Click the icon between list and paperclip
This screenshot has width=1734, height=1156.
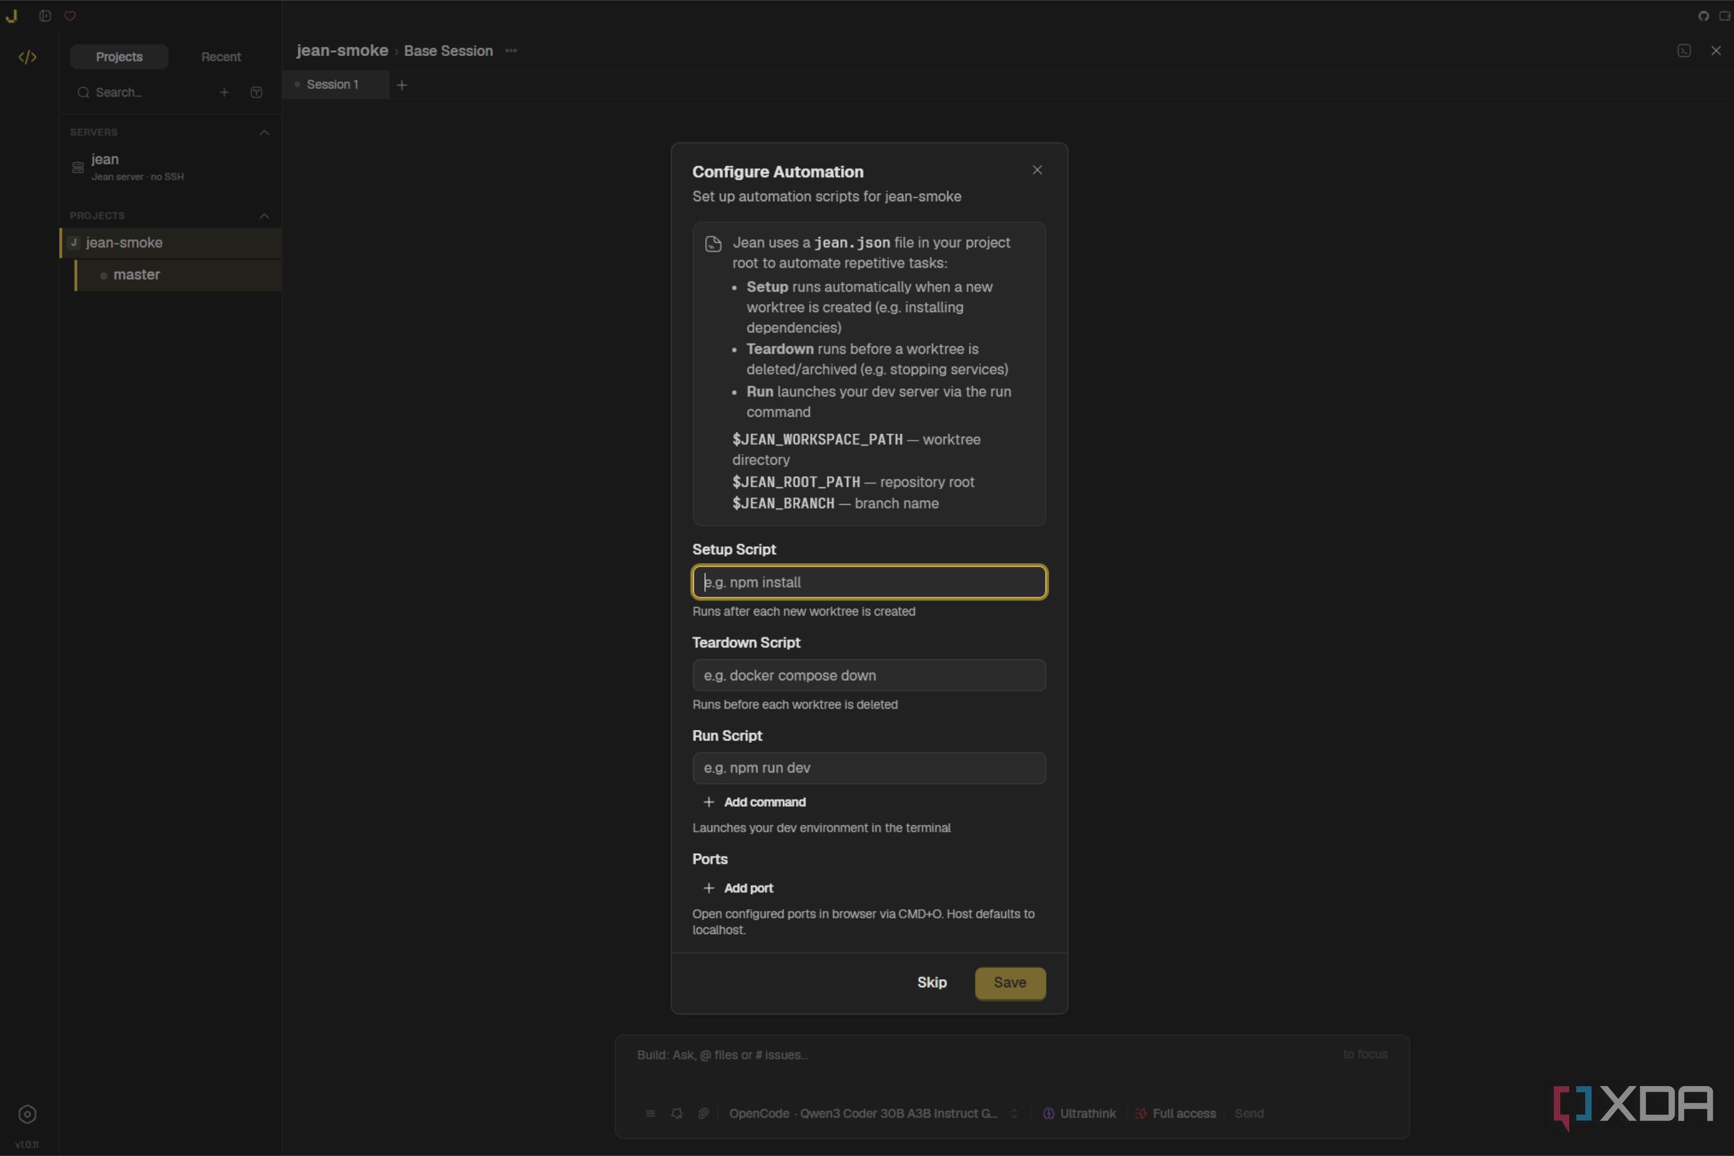click(x=677, y=1113)
